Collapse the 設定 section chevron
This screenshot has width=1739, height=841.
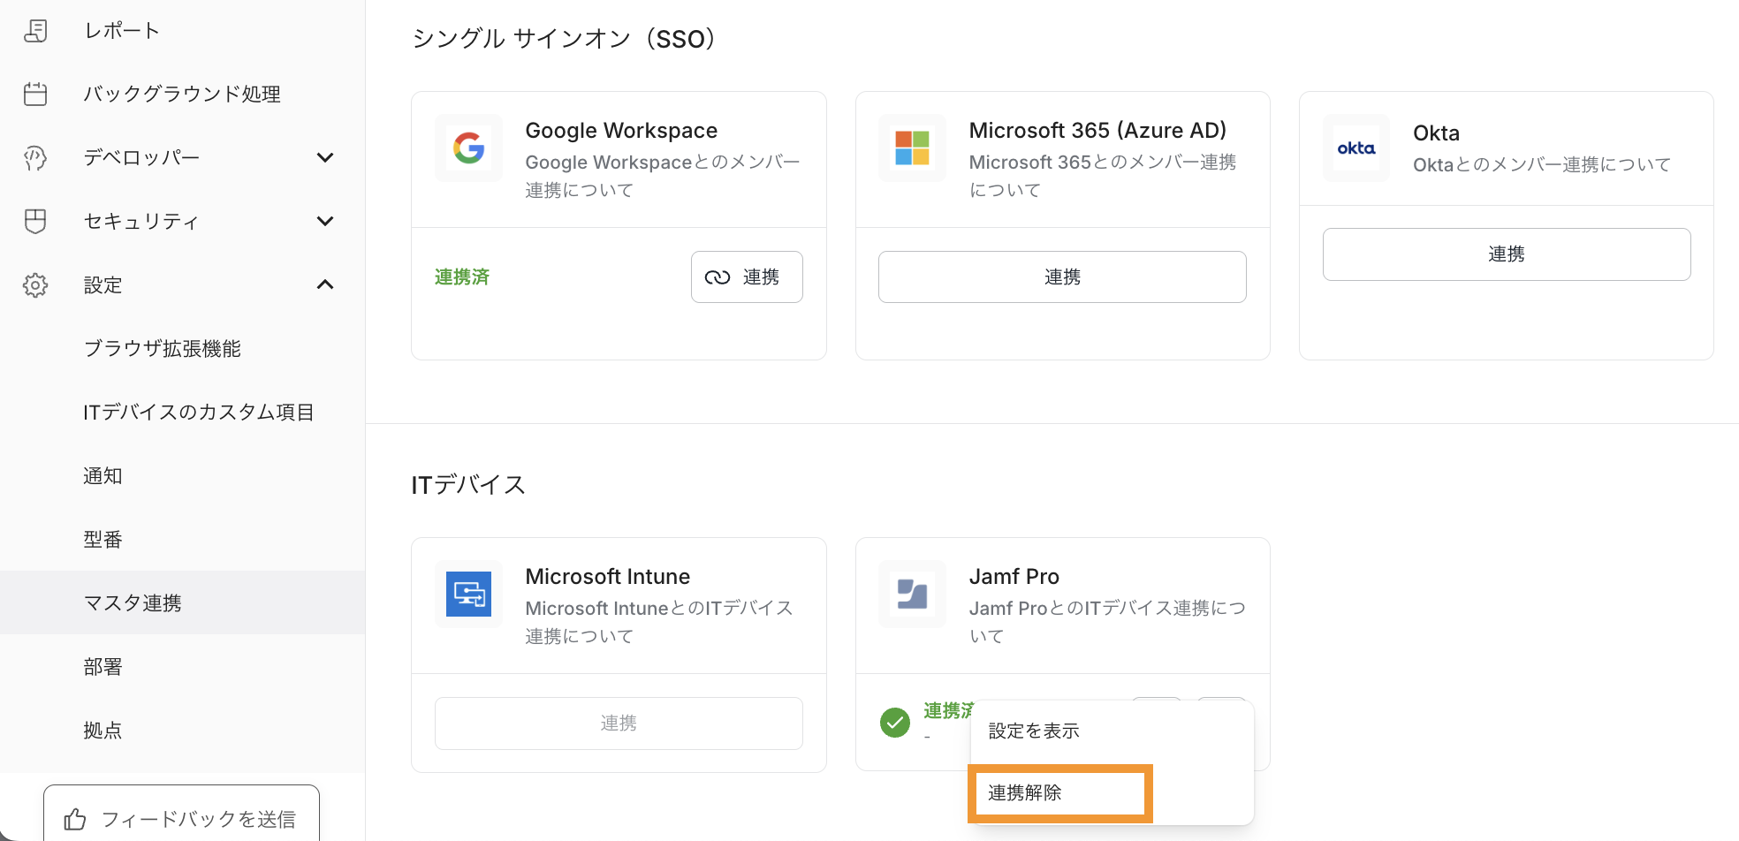[x=325, y=284]
